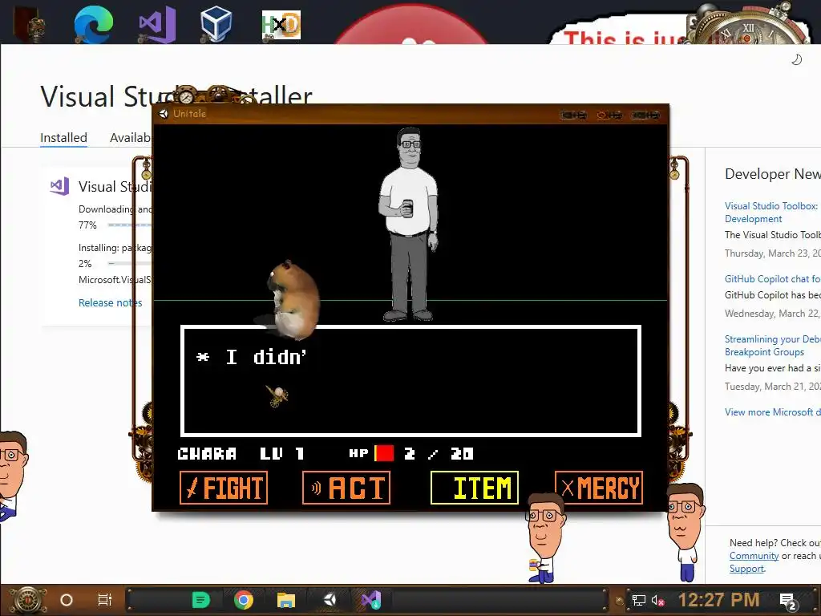Toggle dark theme moon icon in Installer

coord(796,59)
